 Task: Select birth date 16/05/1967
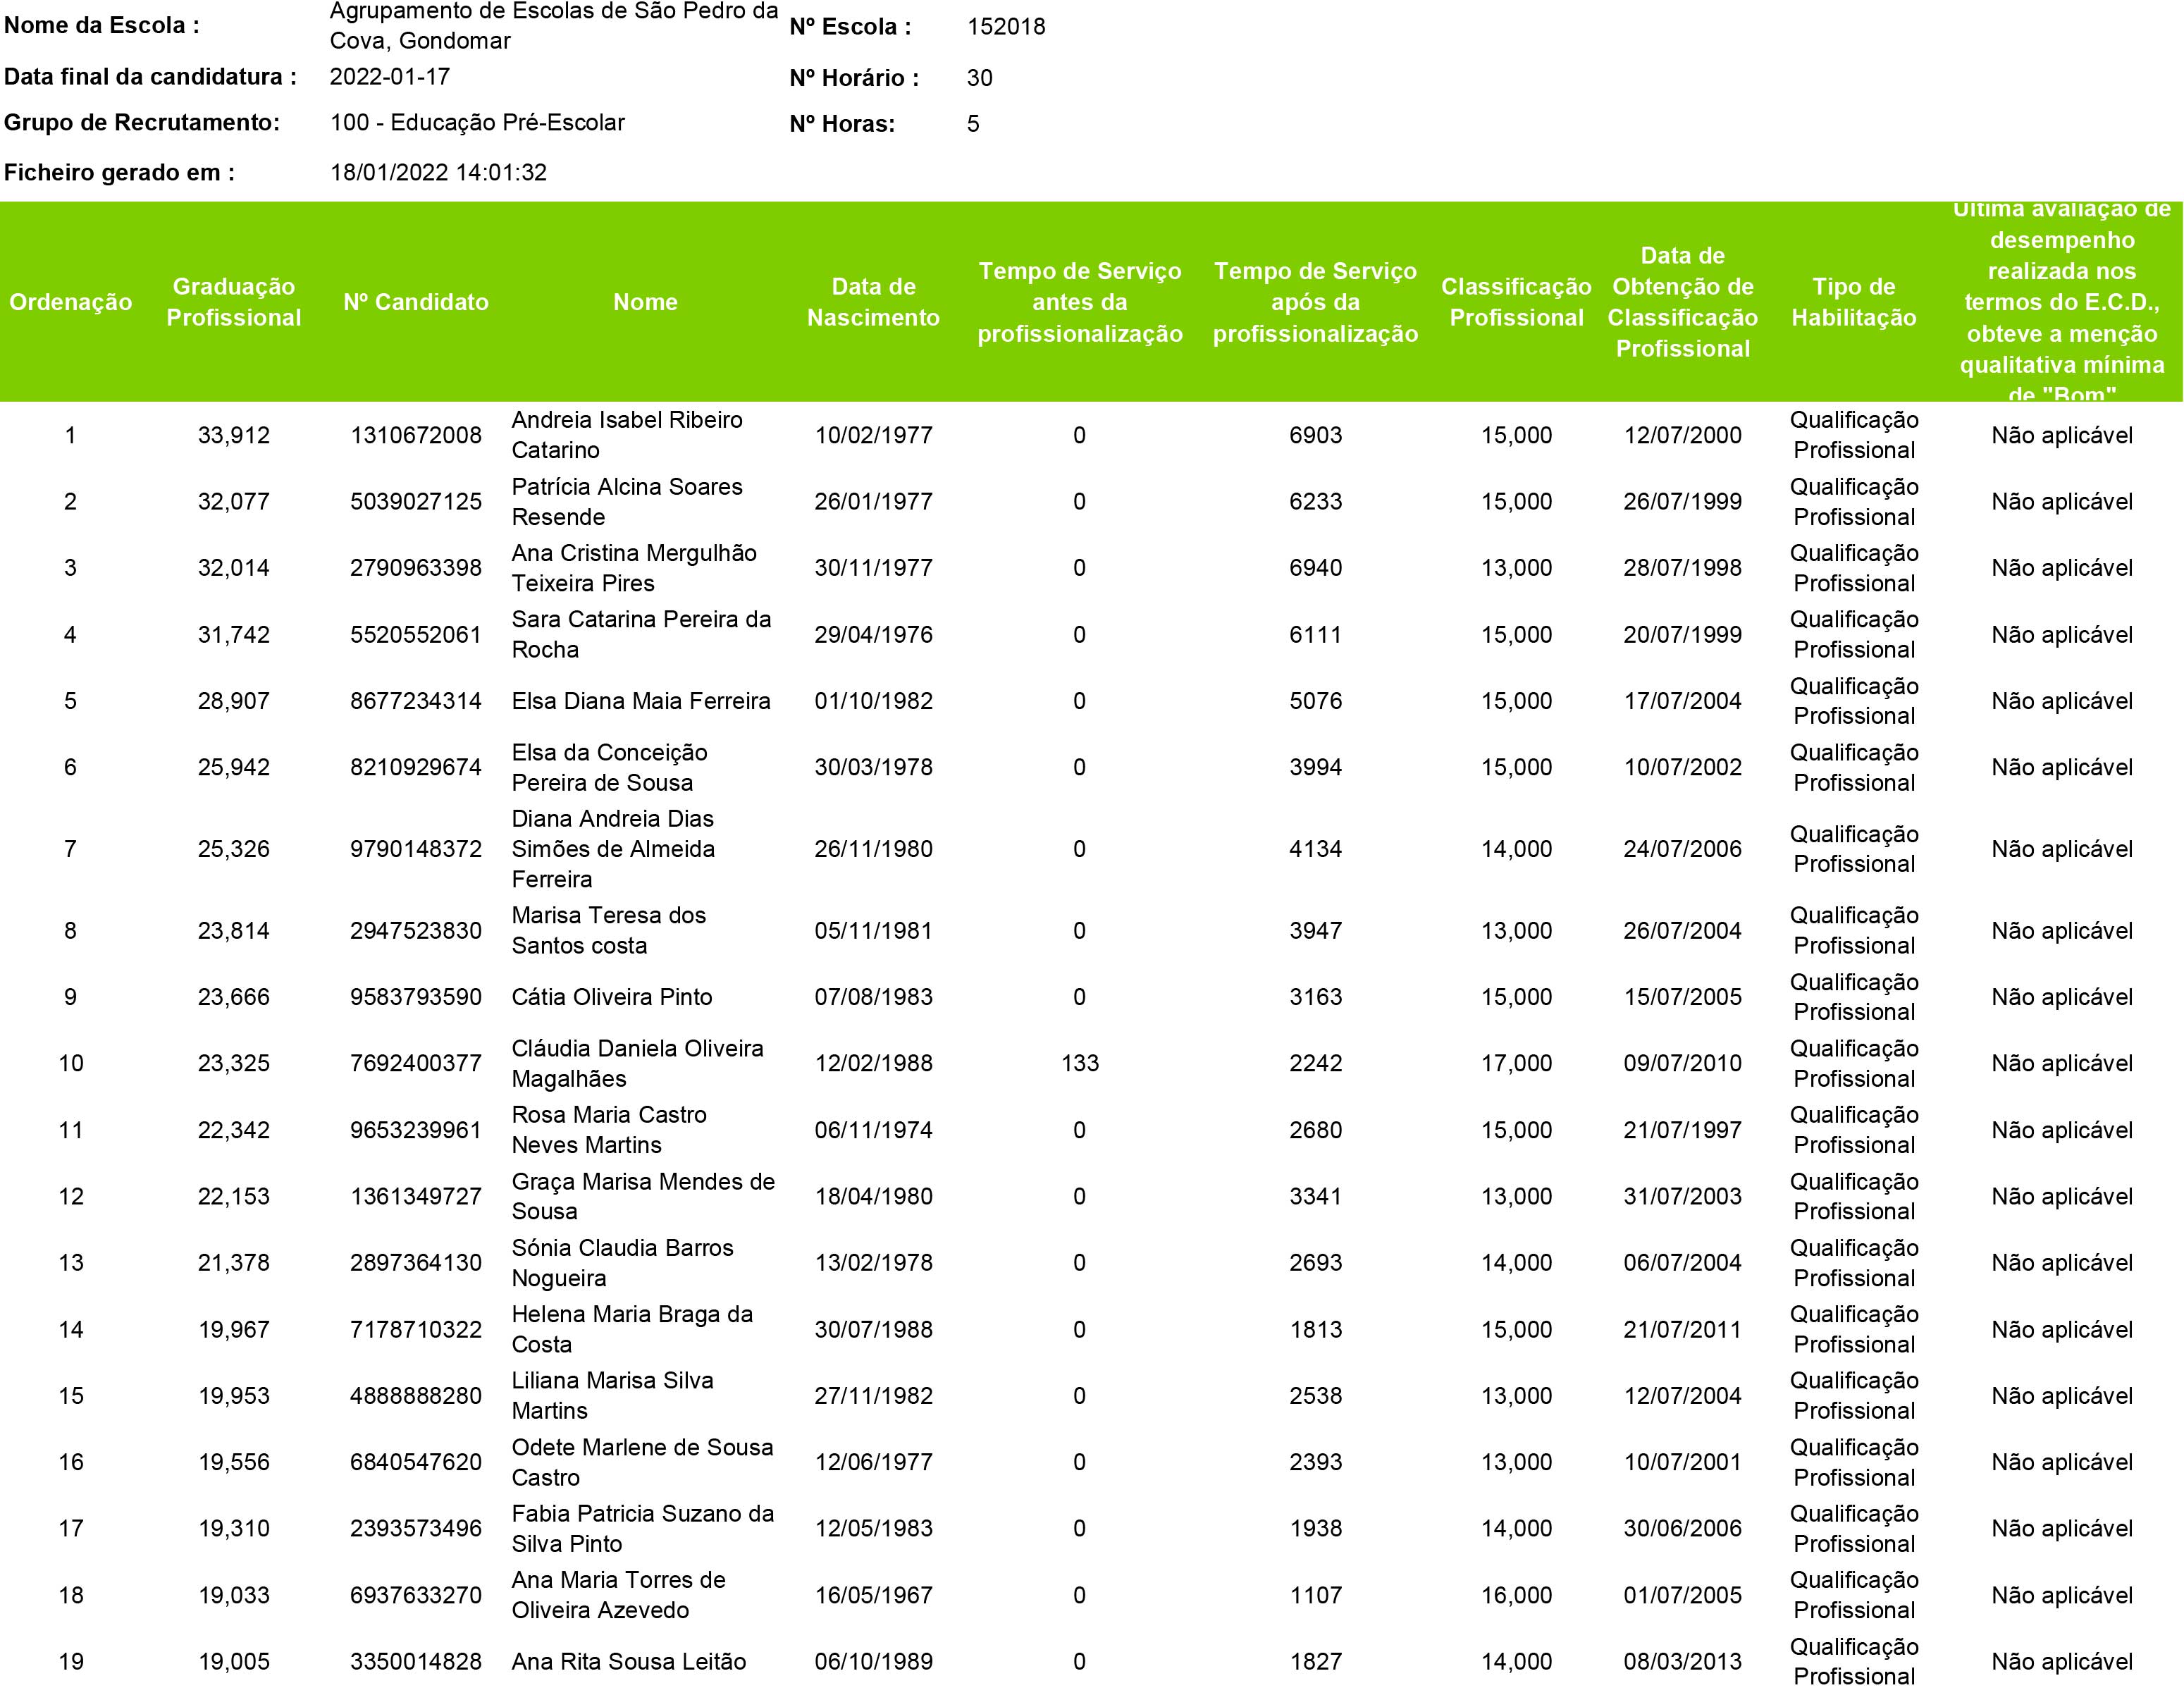pyautogui.click(x=873, y=1595)
